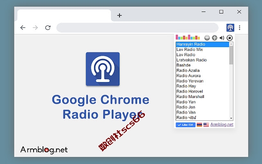Go back with the browser back arrow
Image resolution: width=262 pixels, height=164 pixels.
pos(23,27)
